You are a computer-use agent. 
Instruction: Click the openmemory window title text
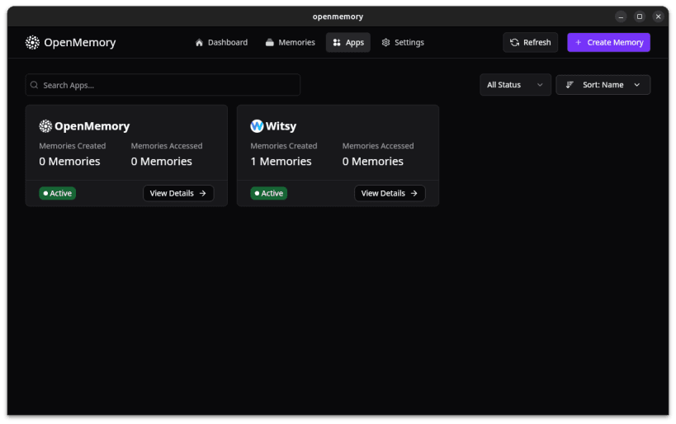coord(338,16)
